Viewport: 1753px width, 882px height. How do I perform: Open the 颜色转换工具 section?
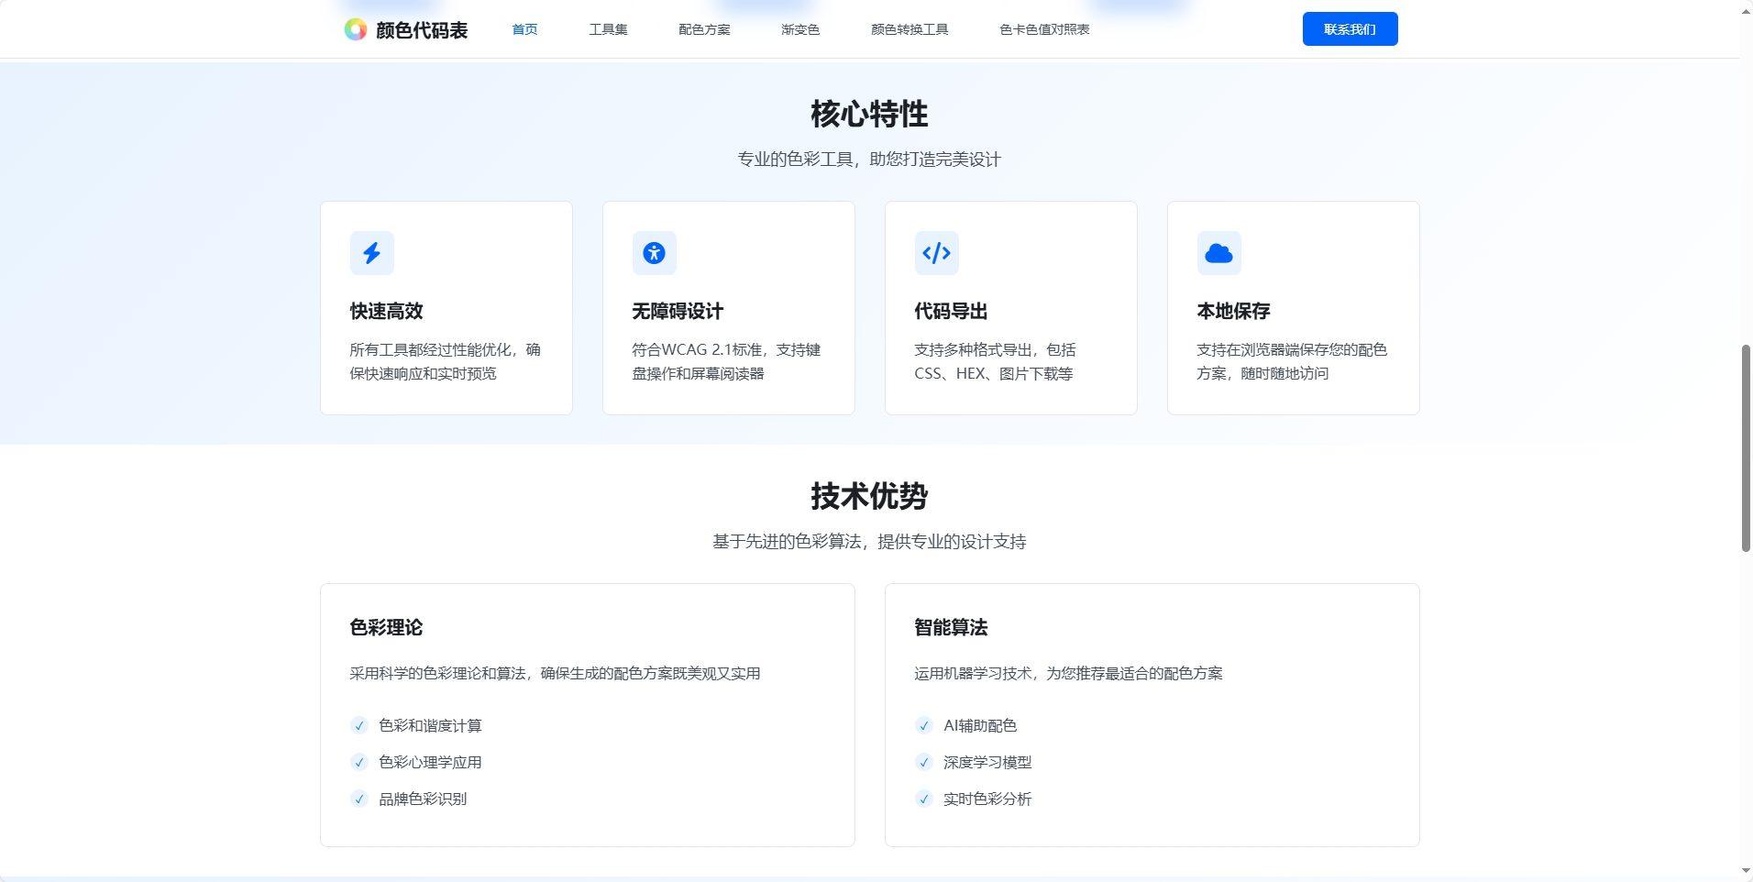click(x=910, y=28)
